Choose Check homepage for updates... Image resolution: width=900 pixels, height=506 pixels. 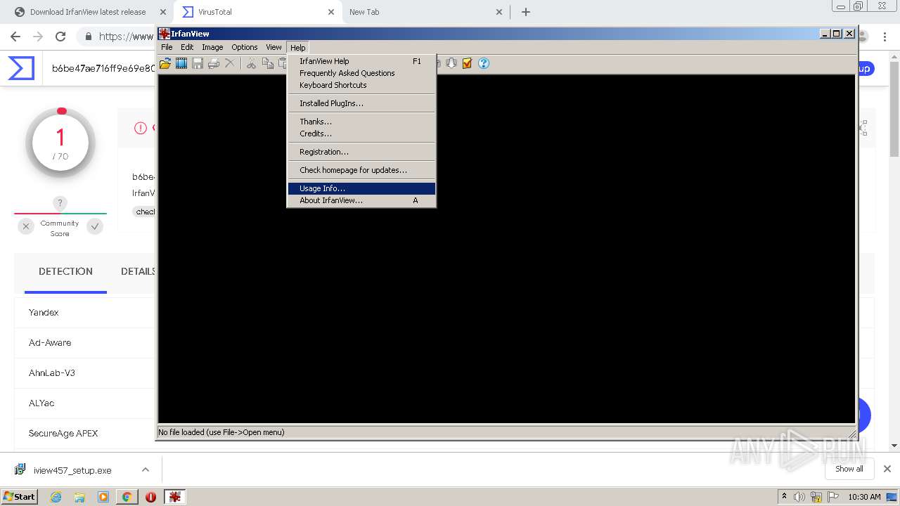coord(362,170)
